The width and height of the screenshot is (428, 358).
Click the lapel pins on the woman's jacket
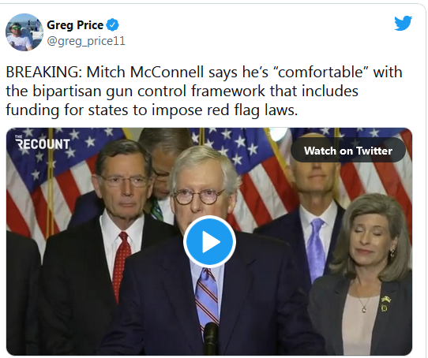click(x=385, y=303)
